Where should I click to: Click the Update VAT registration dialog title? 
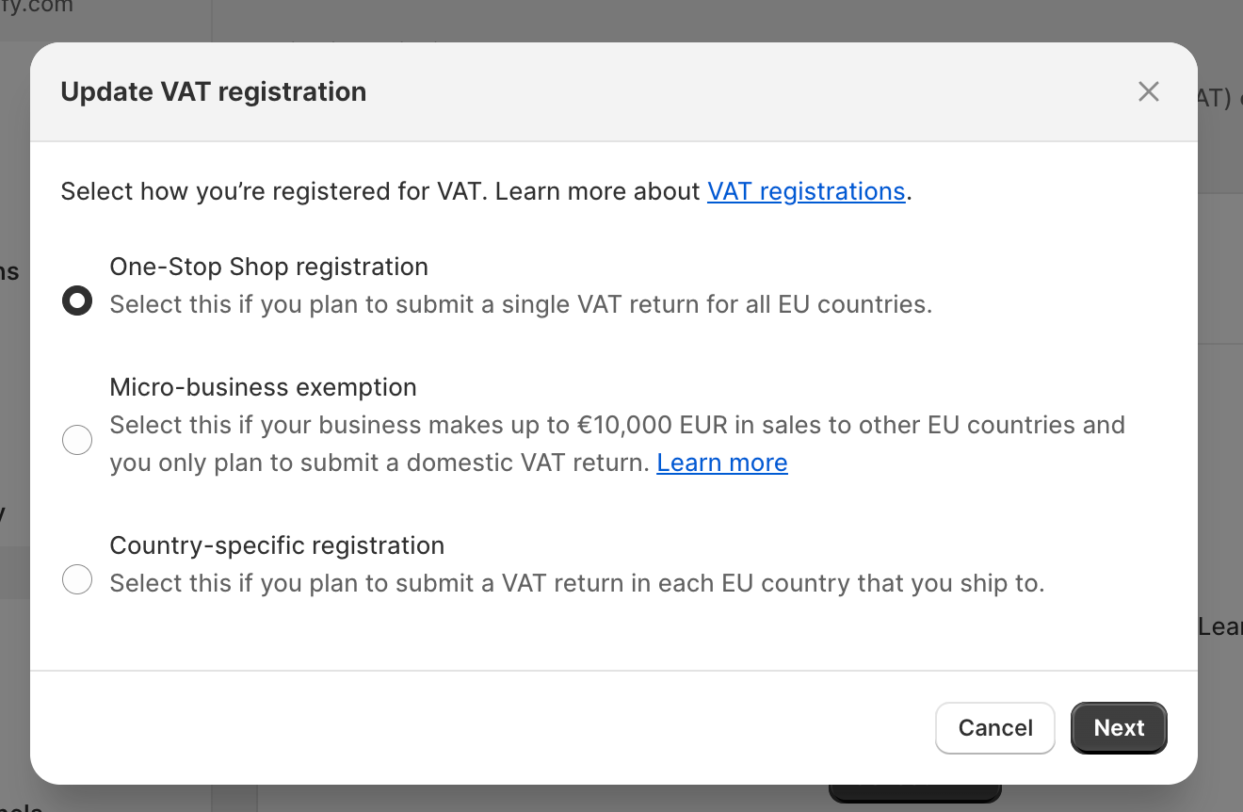coord(214,91)
